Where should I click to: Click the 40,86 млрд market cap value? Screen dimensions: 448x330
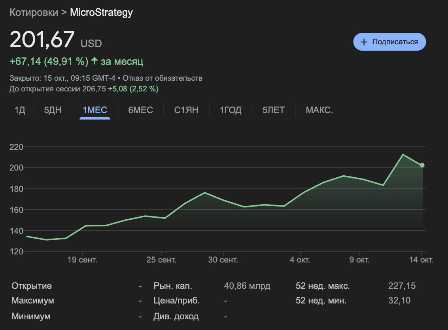coord(247,286)
